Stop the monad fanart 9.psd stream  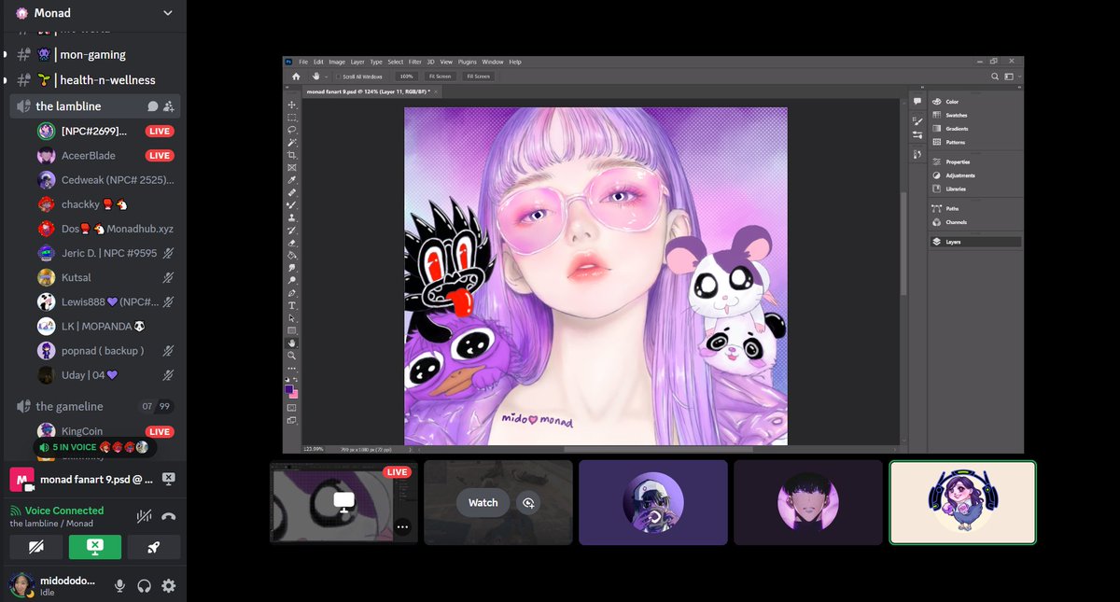click(169, 478)
